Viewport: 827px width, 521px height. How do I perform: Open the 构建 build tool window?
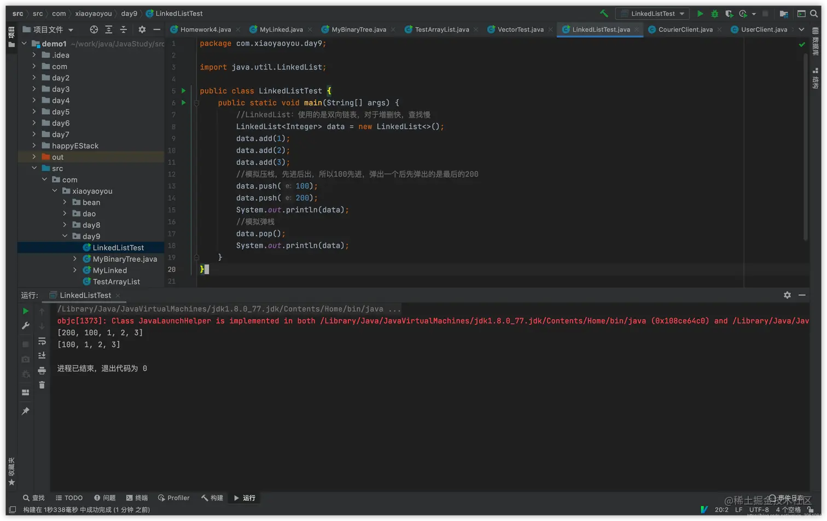tap(212, 498)
